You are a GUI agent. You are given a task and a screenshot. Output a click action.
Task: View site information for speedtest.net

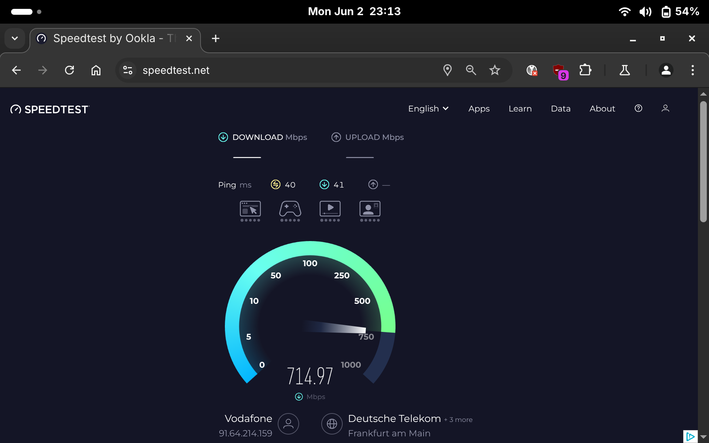point(128,70)
